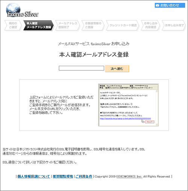The image size is (188, 191).
Task: Select the お客様情報のご登録 step
Action: pyautogui.click(x=93, y=25)
